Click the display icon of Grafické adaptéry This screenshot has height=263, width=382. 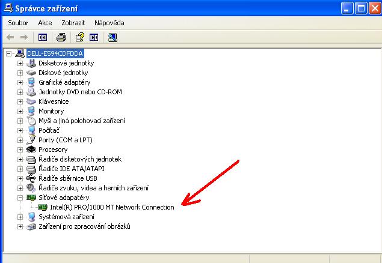tap(31, 82)
